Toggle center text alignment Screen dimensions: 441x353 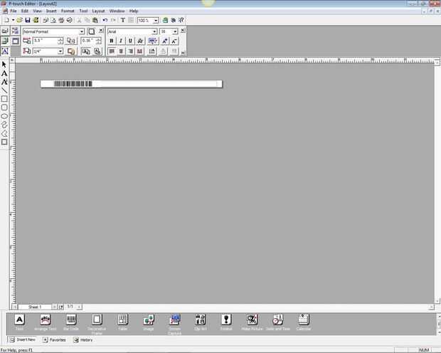121,51
